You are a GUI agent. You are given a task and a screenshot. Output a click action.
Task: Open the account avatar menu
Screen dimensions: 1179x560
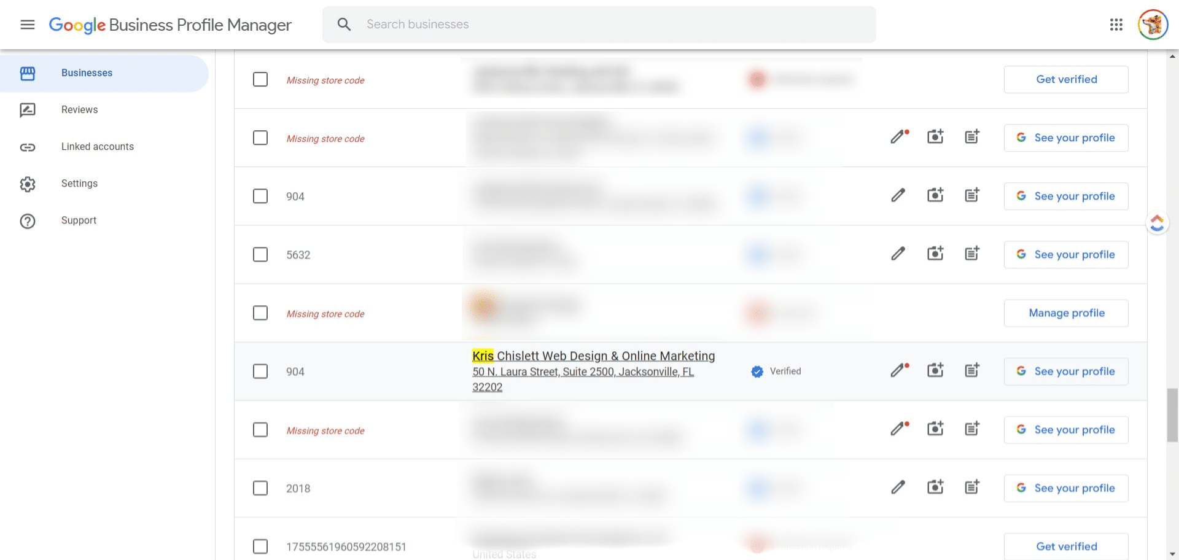click(1153, 25)
